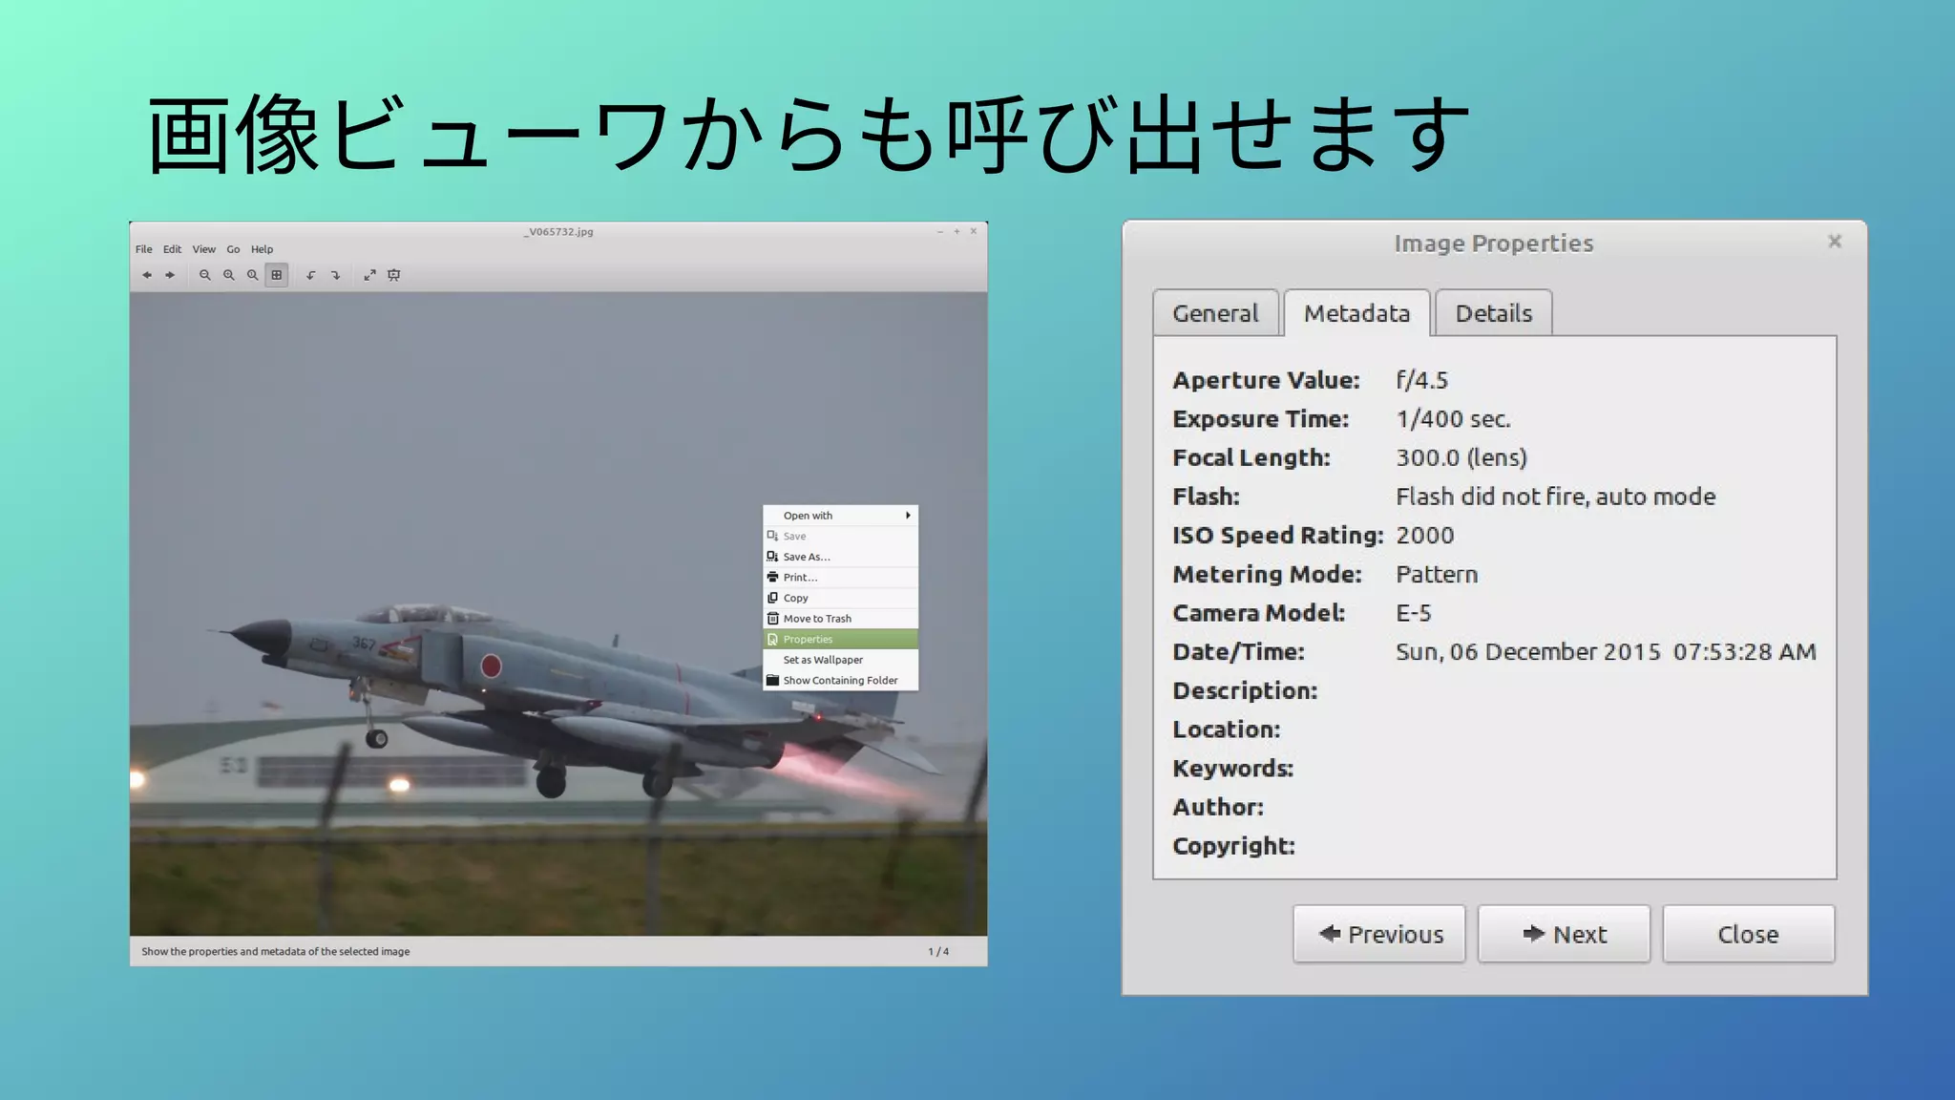Rotate image counterclockwise
The image size is (1955, 1100).
(x=311, y=275)
